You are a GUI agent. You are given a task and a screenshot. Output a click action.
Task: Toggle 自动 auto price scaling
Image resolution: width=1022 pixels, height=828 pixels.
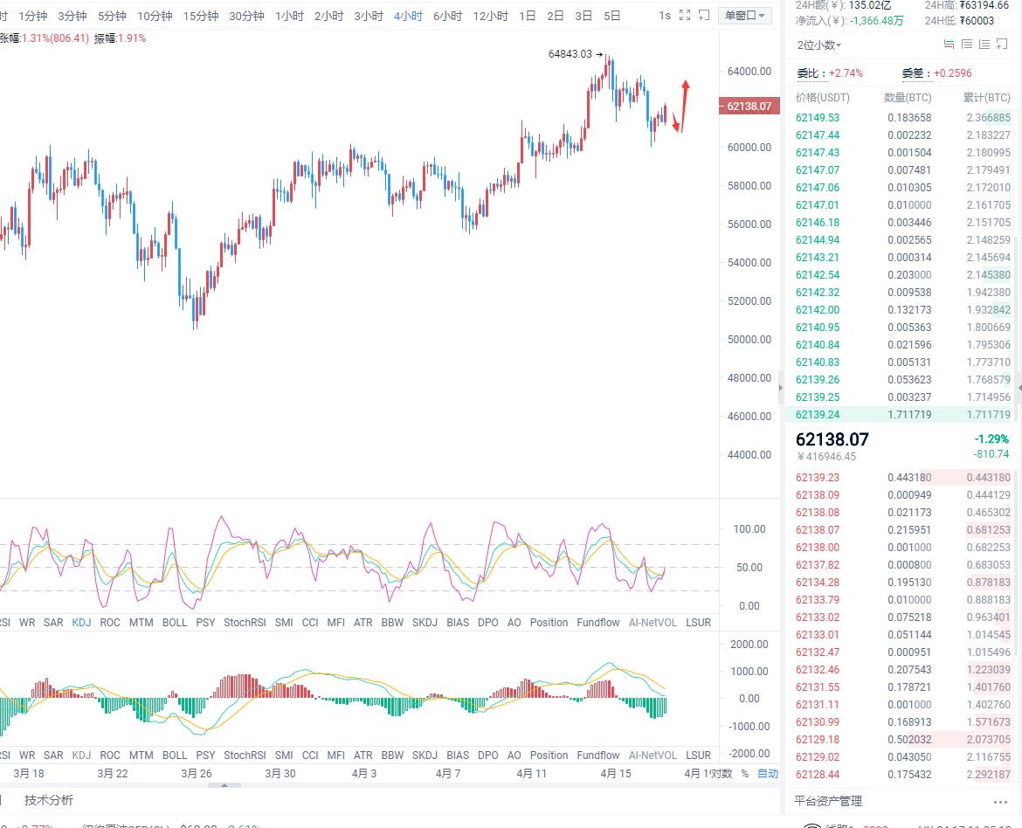click(x=768, y=773)
